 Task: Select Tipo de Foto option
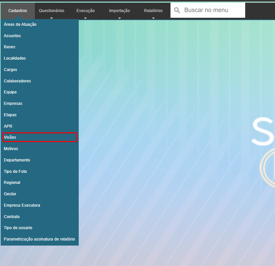click(15, 172)
